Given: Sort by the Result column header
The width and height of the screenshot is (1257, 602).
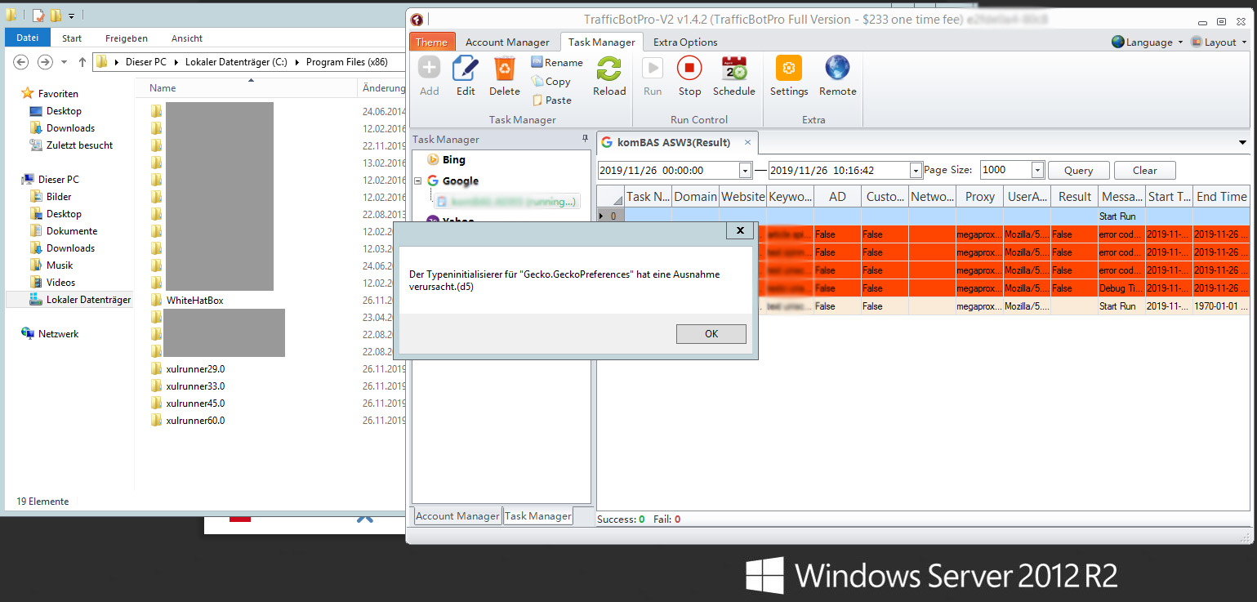Looking at the screenshot, I should coord(1074,196).
